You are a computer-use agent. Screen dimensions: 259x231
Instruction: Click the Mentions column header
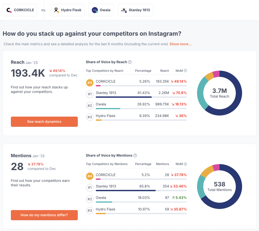[x=163, y=164]
